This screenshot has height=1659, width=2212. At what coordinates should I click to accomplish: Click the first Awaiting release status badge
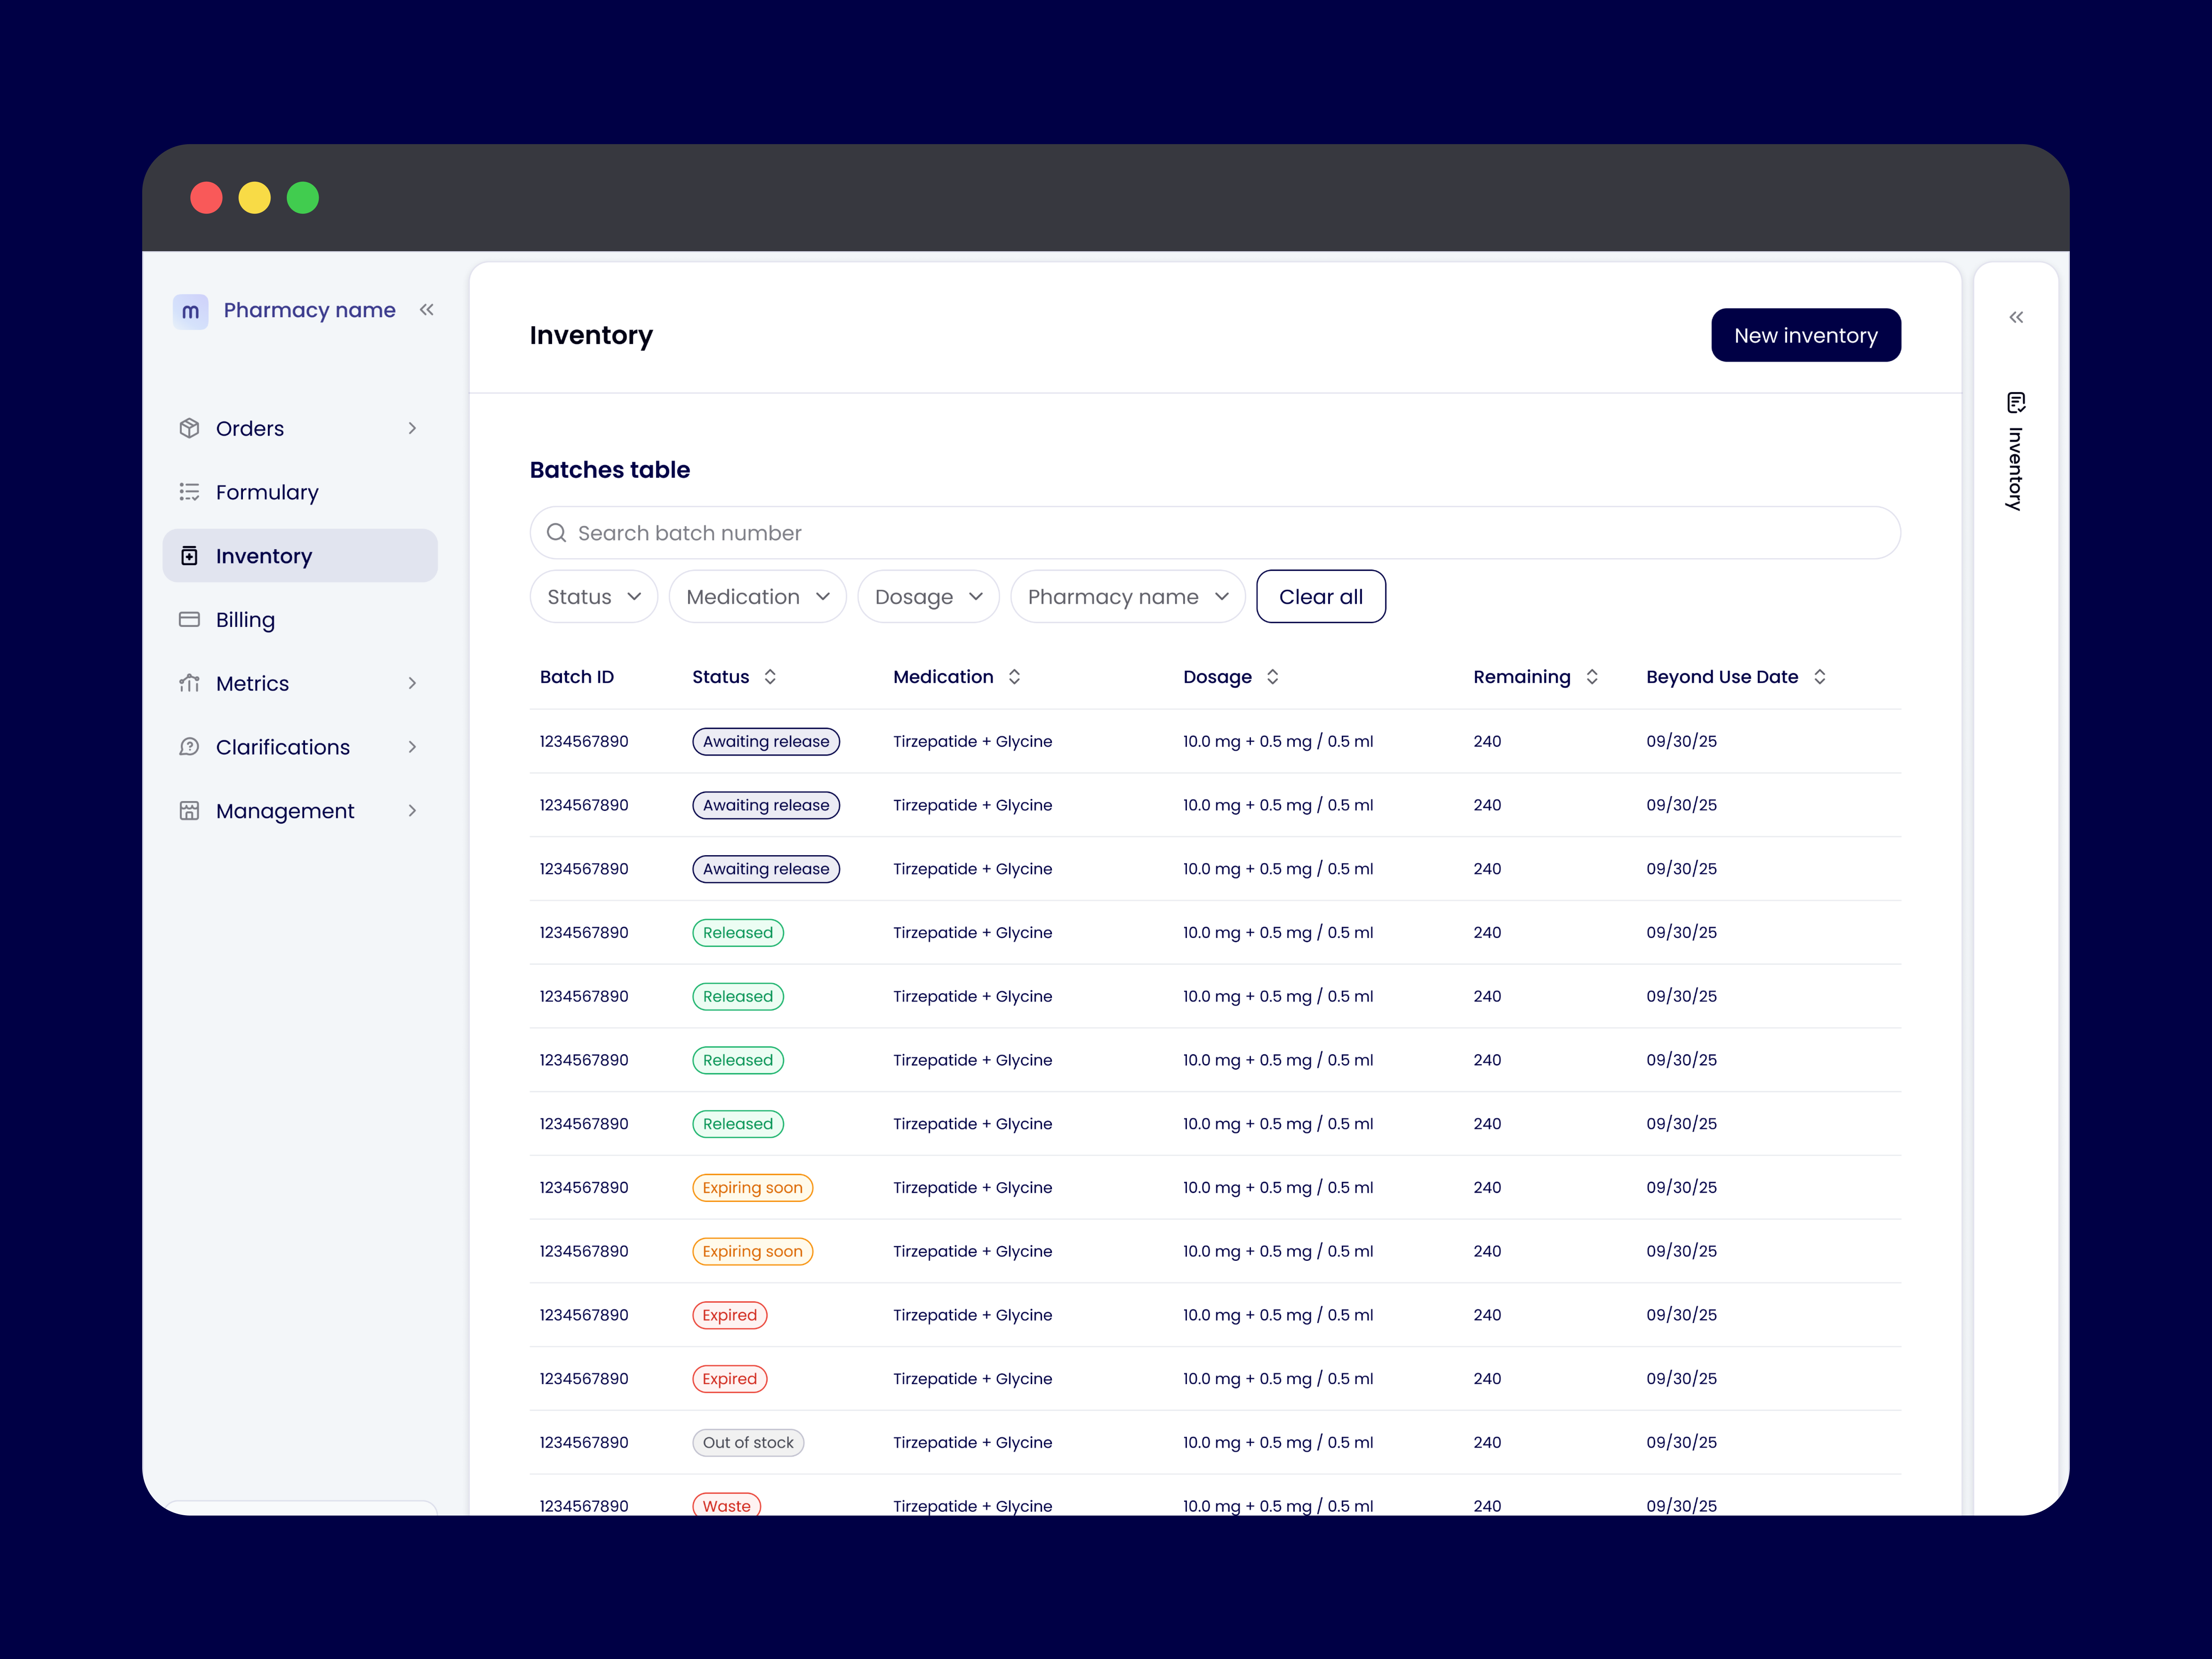[766, 741]
